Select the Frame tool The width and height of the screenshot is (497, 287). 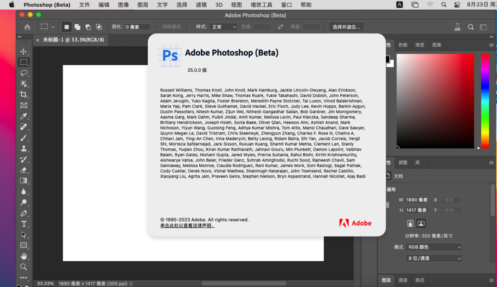24,105
